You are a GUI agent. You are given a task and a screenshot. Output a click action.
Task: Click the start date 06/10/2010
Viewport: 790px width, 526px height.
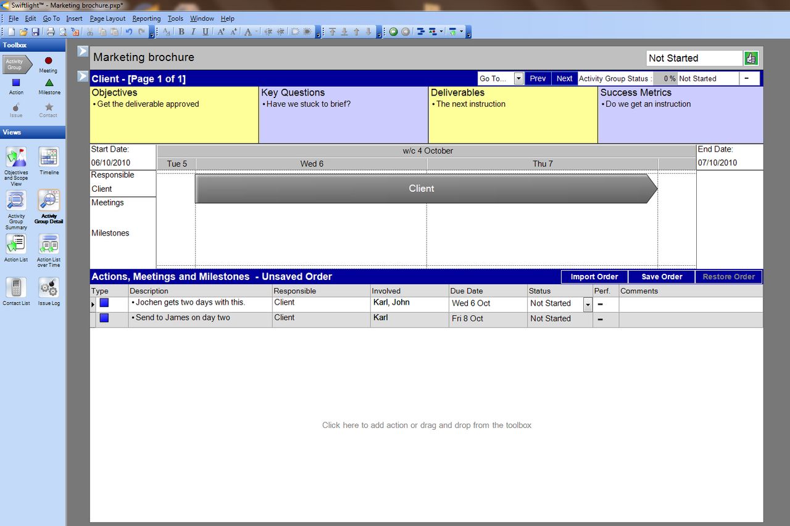click(x=110, y=163)
